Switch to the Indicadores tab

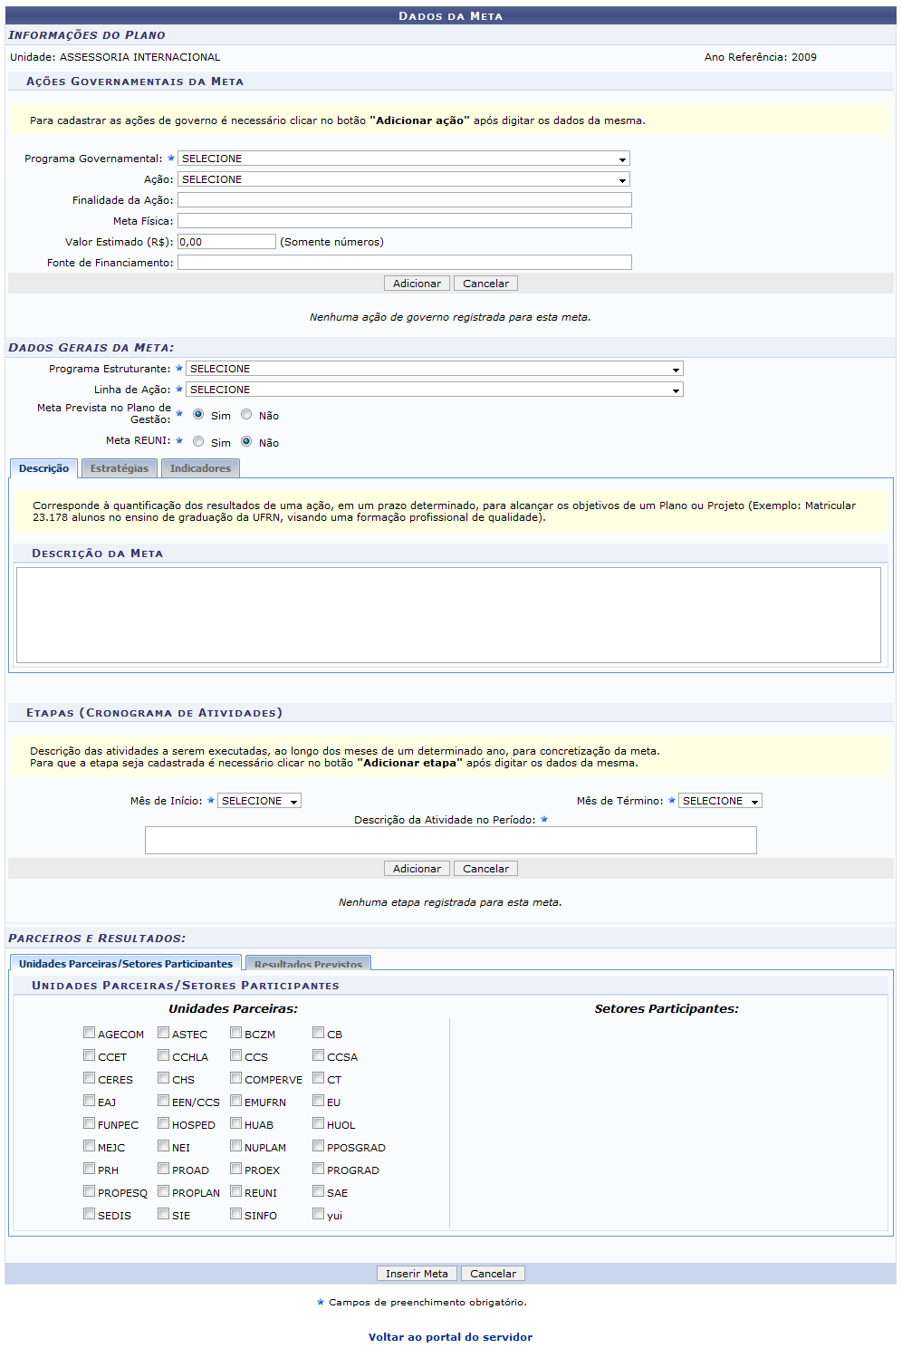(x=200, y=468)
